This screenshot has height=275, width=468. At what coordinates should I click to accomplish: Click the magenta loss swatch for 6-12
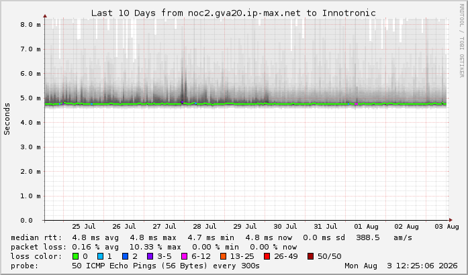pyautogui.click(x=184, y=256)
